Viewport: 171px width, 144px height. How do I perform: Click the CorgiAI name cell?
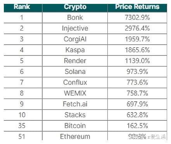(x=75, y=39)
